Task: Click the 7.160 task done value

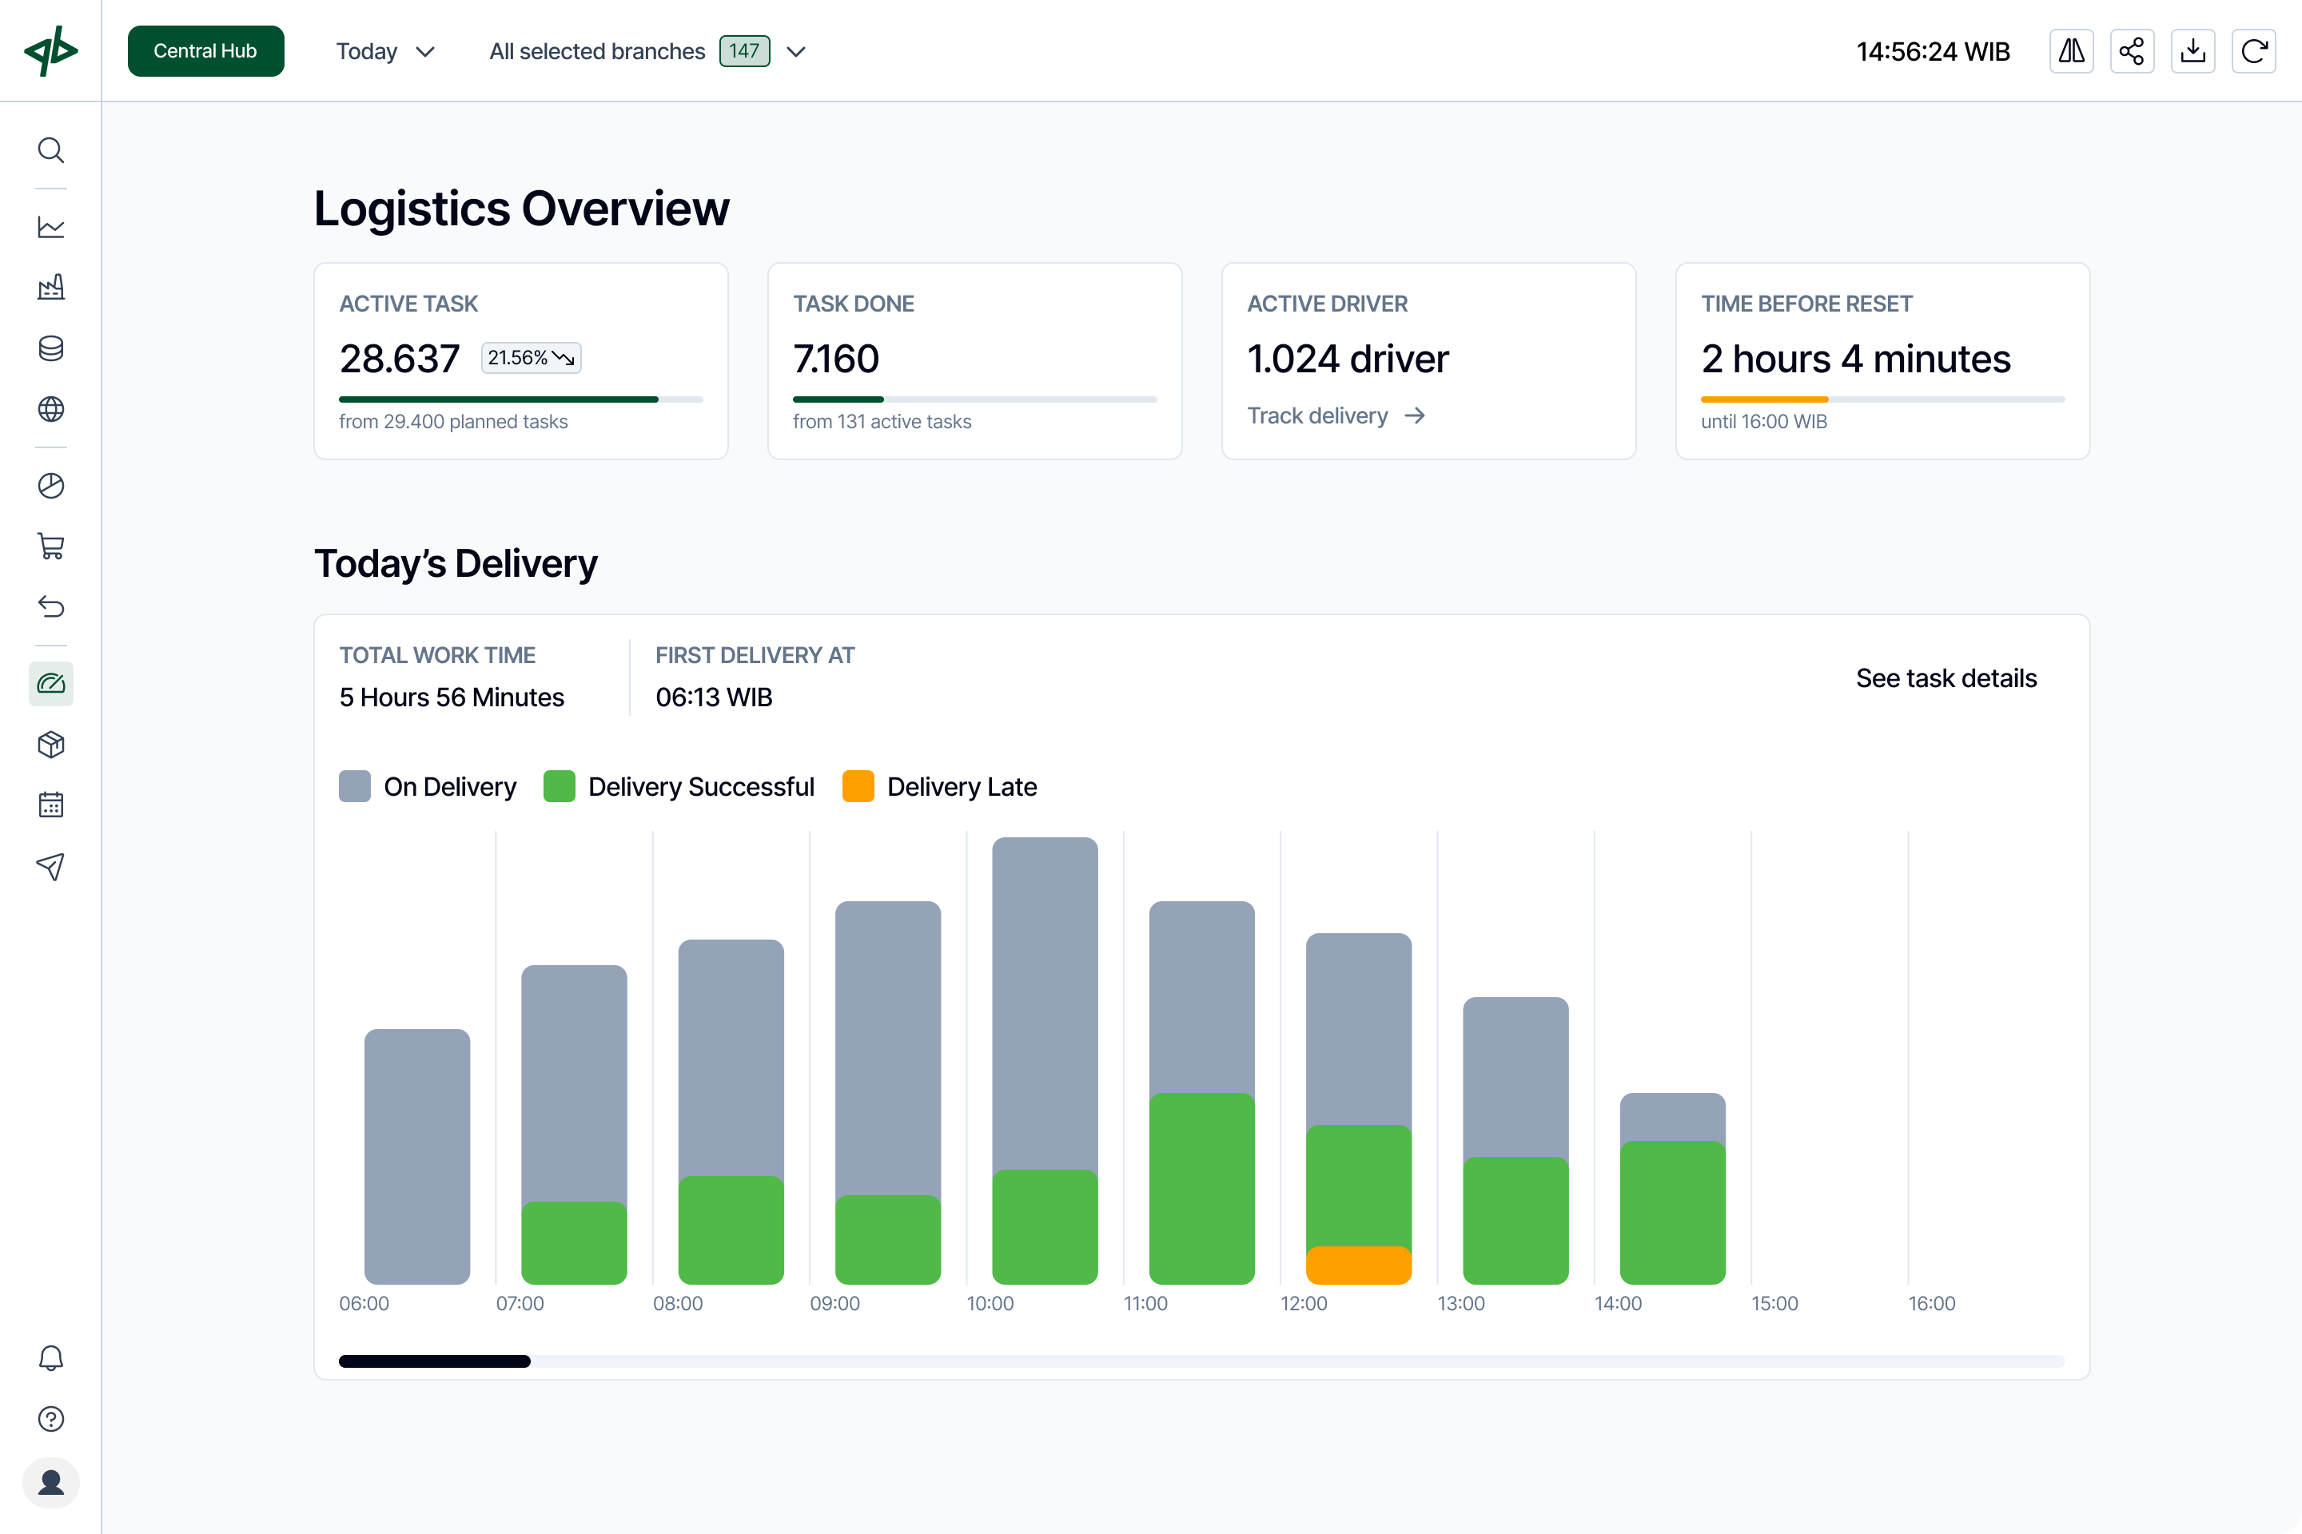Action: pyautogui.click(x=837, y=359)
